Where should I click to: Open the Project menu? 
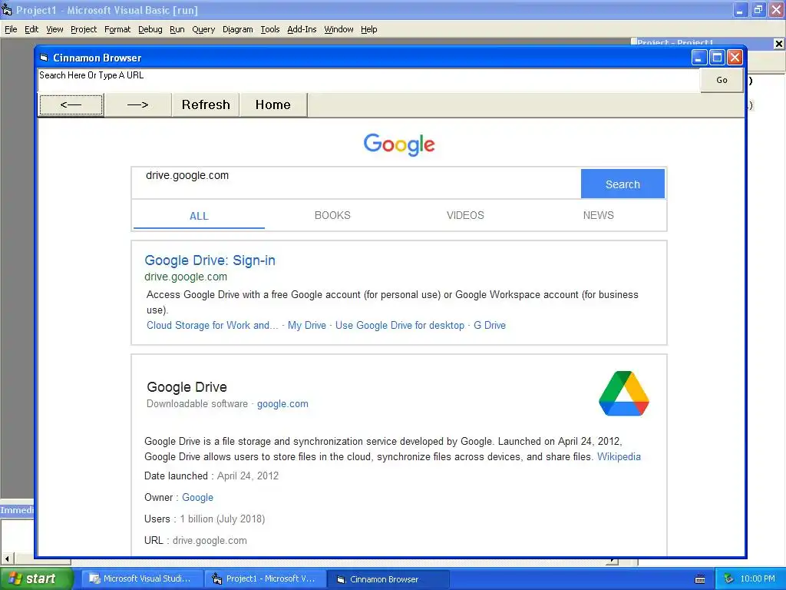tap(84, 30)
